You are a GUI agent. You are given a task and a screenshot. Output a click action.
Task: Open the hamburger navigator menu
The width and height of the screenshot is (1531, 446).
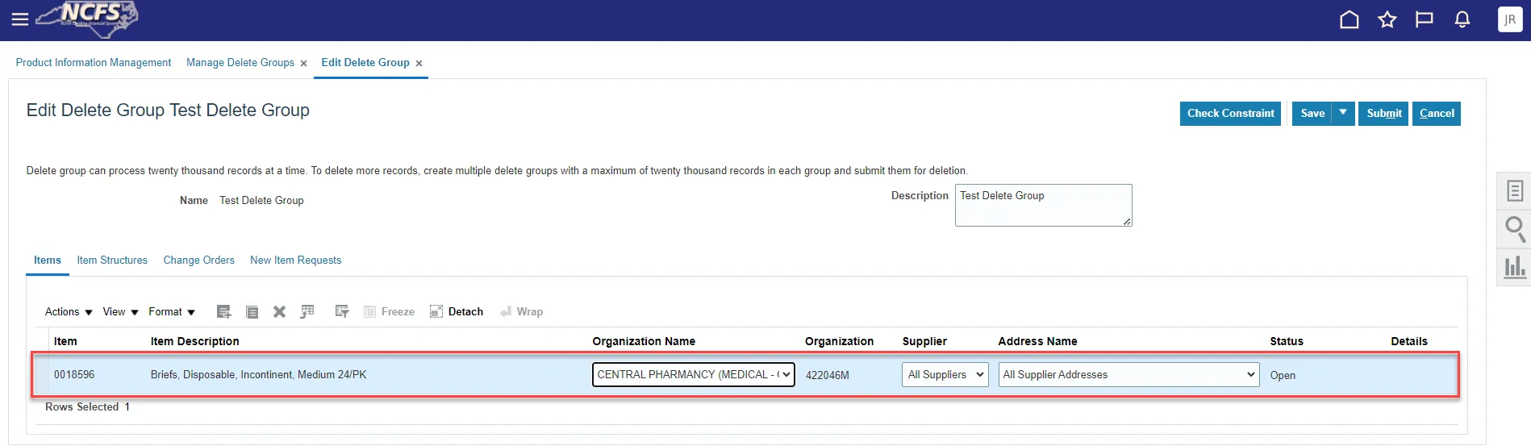pyautogui.click(x=20, y=19)
